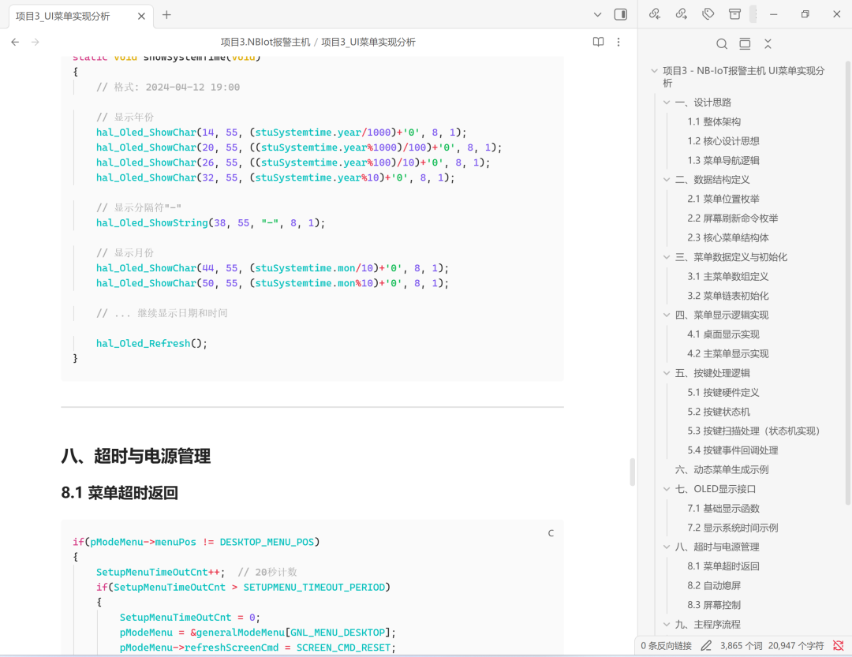
Task: Jump to 1.3 菜单导航逻辑 in outline
Action: (x=723, y=160)
